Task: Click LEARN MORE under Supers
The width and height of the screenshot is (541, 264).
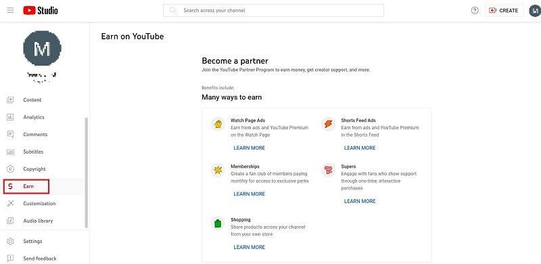Action: 360,201
